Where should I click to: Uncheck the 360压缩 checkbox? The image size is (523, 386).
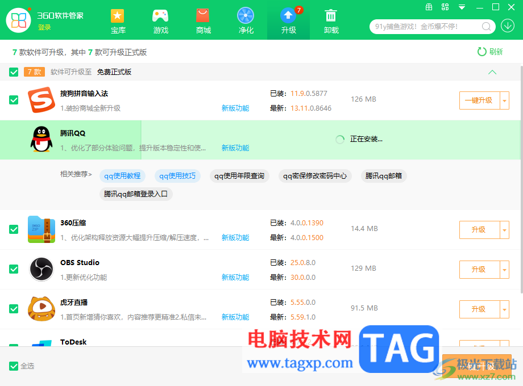[x=14, y=229]
